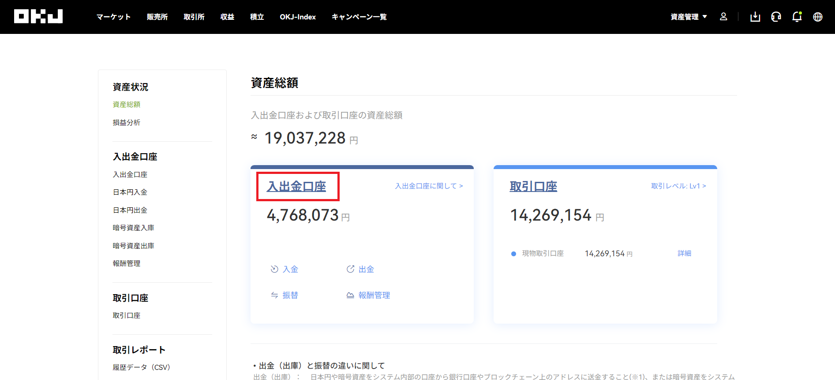The height and width of the screenshot is (380, 835).
Task: Click the 振替 transfer icon link
Action: coord(285,295)
